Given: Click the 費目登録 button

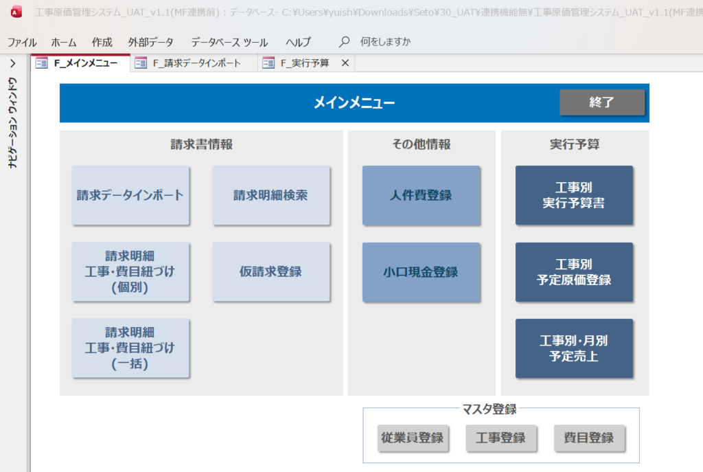Looking at the screenshot, I should pyautogui.click(x=590, y=438).
